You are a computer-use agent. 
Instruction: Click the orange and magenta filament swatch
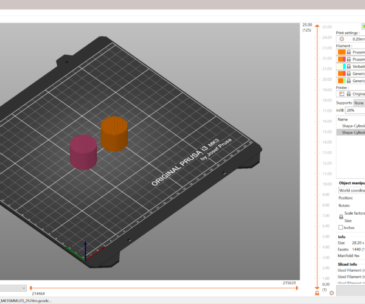click(341, 60)
